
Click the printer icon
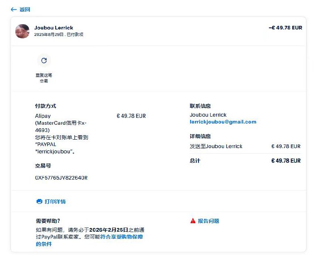[39, 201]
